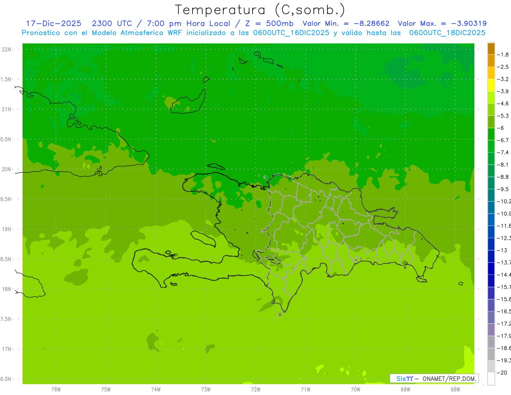Click the 73W longitude axis label
Screen dimensions: 511x395
(x=206, y=389)
